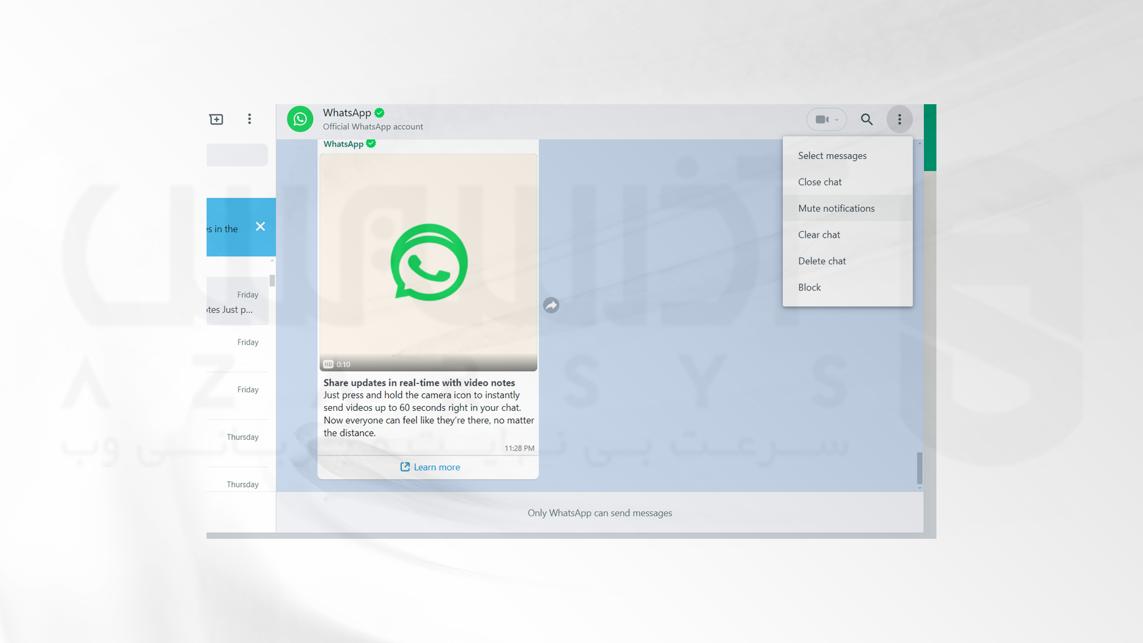Dismiss the blue notification banner
1143x643 pixels.
(x=261, y=227)
